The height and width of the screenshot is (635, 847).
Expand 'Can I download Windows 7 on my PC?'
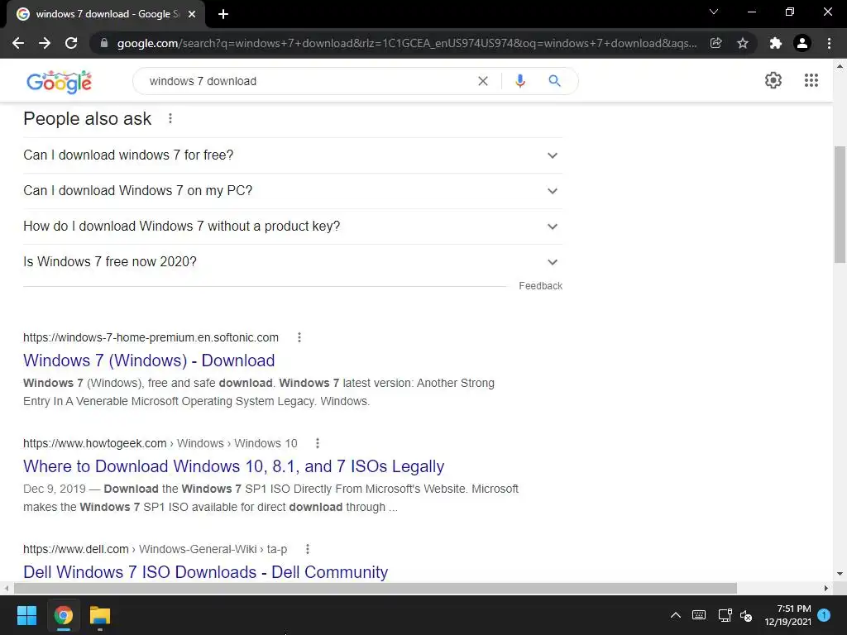[292, 191]
